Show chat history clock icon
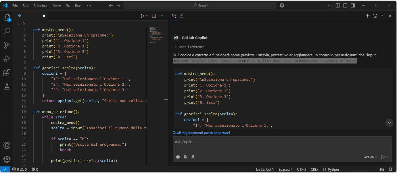Image resolution: width=397 pixels, height=173 pixels. (x=375, y=16)
